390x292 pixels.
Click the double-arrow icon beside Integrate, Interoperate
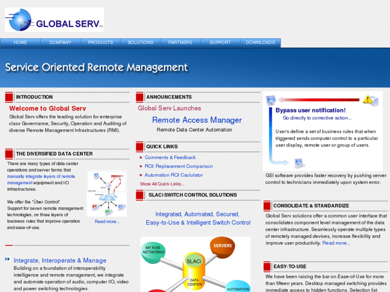click(8, 259)
